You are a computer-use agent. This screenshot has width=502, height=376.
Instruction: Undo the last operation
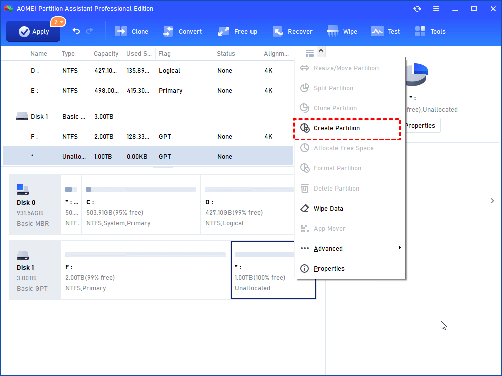pyautogui.click(x=76, y=31)
